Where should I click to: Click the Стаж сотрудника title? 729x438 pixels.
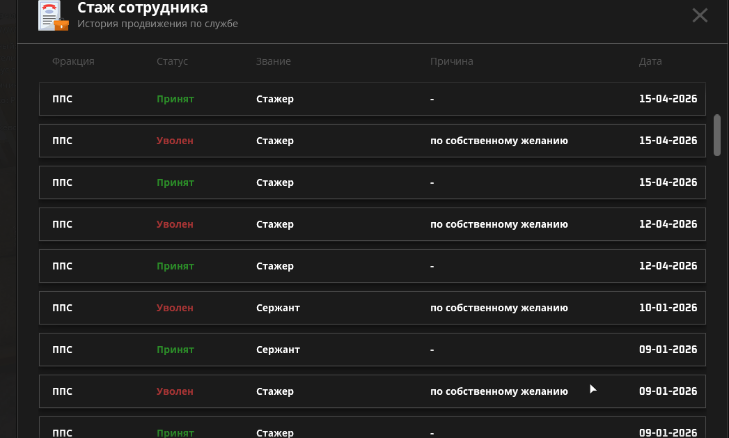pyautogui.click(x=142, y=8)
